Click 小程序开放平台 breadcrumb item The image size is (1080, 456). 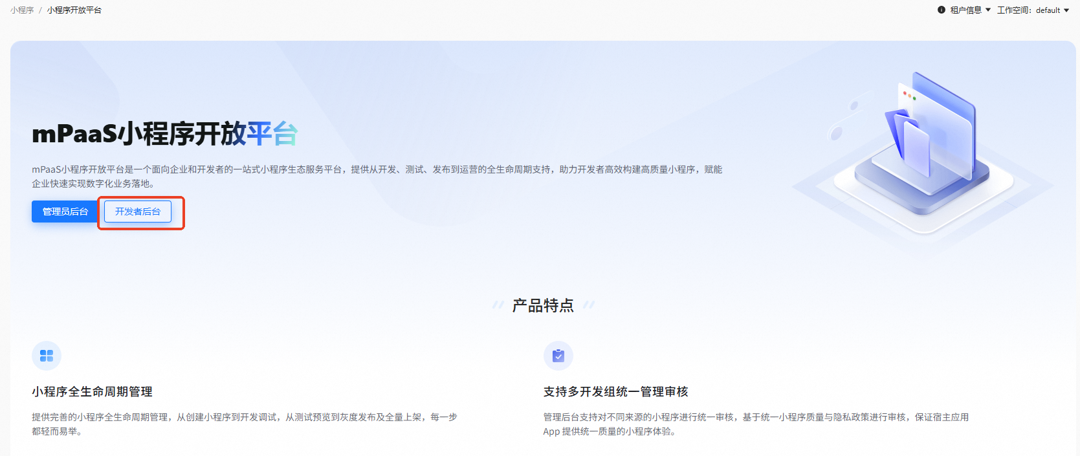(74, 10)
